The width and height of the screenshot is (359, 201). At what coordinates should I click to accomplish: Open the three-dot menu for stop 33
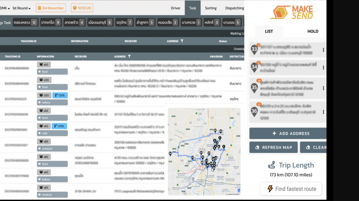(x=323, y=50)
